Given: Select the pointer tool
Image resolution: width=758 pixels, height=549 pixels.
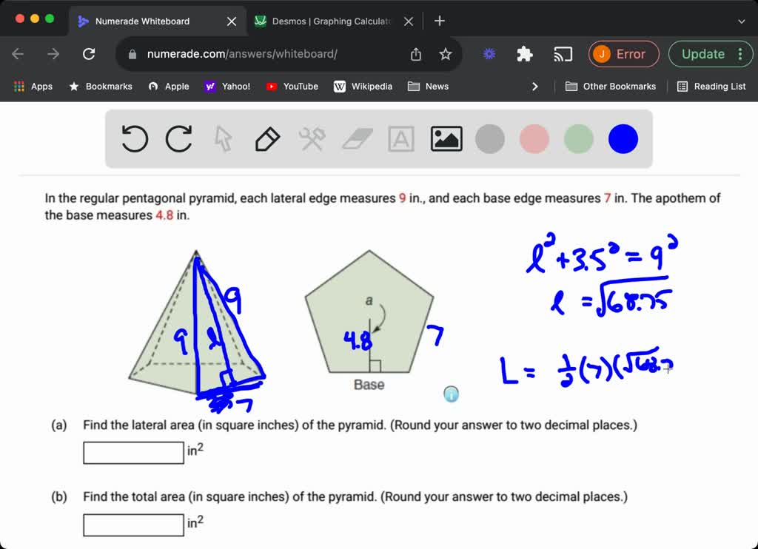Looking at the screenshot, I should tap(223, 138).
